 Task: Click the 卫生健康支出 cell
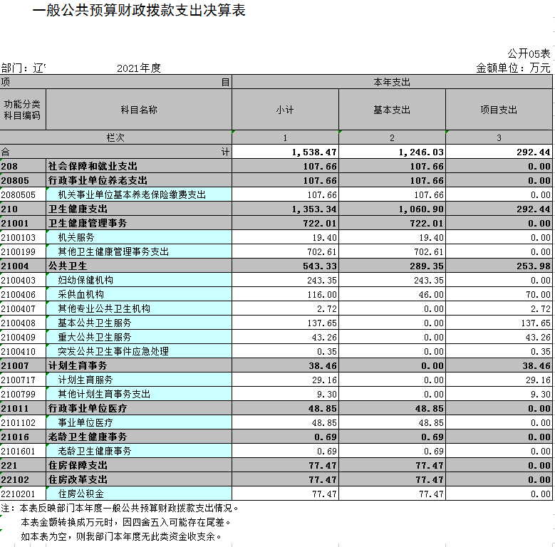139,209
